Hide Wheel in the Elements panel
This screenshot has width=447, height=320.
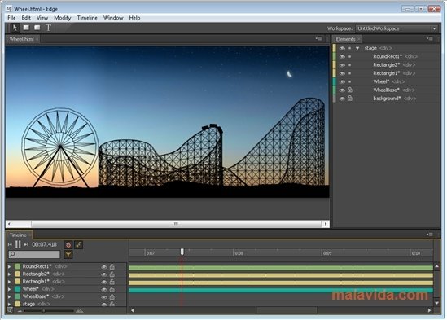click(342, 82)
